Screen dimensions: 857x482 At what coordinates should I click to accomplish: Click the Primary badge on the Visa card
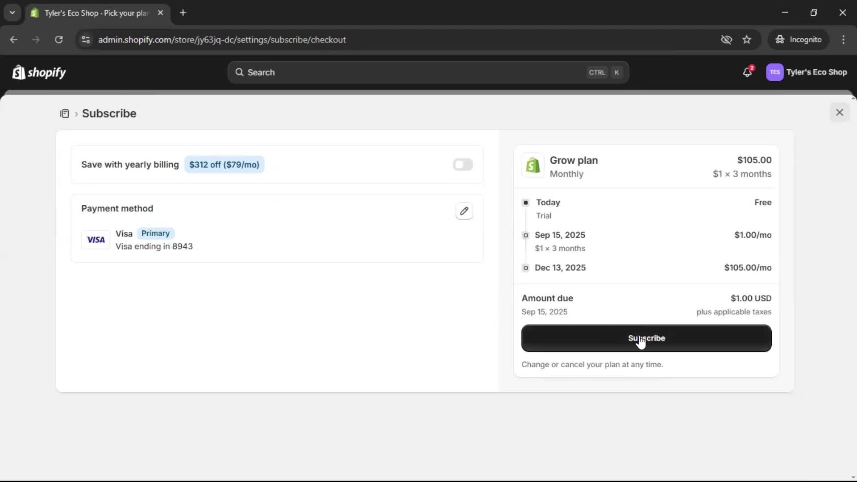point(155,233)
